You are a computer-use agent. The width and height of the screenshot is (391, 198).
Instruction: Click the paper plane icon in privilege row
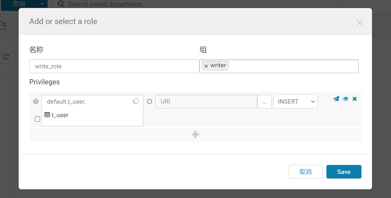point(336,99)
